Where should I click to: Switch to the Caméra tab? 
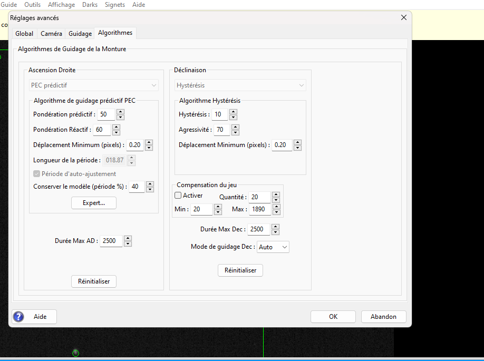click(x=51, y=33)
